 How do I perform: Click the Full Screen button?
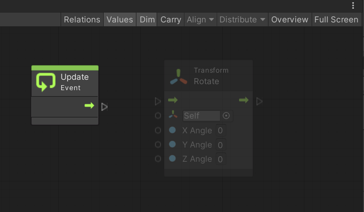click(336, 20)
